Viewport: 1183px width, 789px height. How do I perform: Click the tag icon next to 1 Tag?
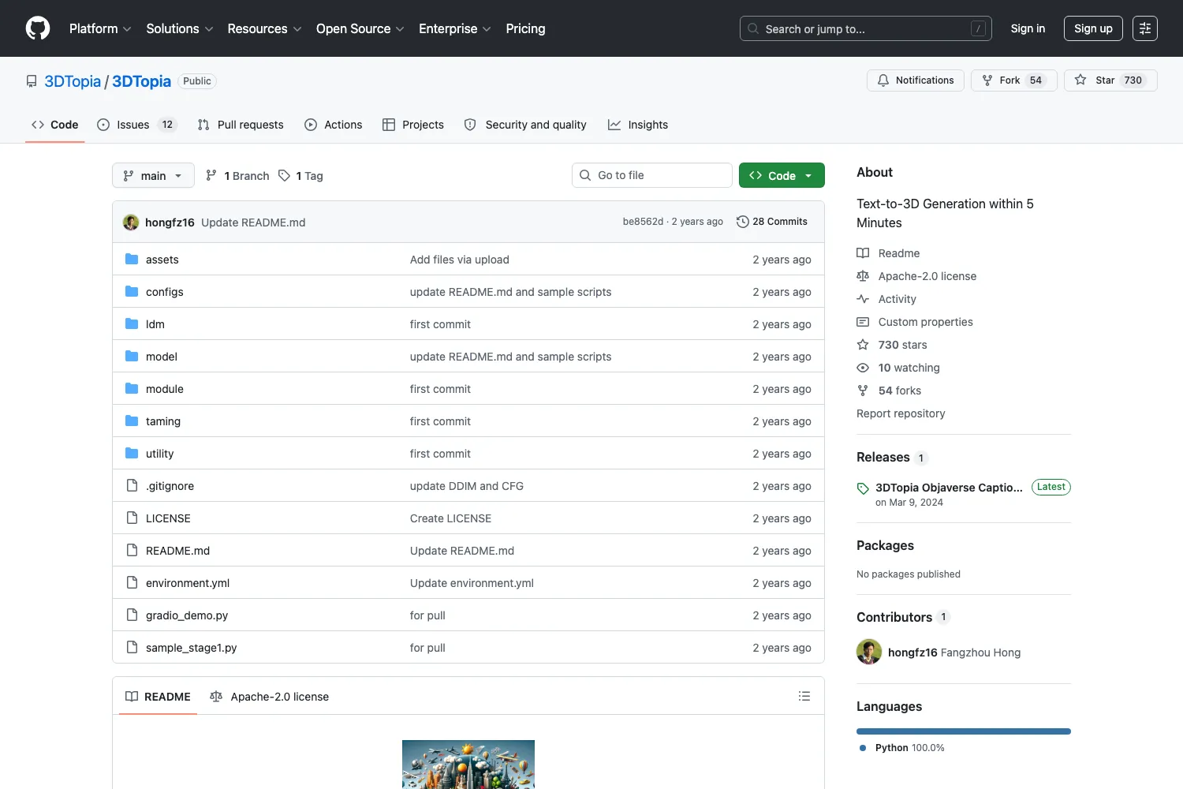tap(285, 175)
